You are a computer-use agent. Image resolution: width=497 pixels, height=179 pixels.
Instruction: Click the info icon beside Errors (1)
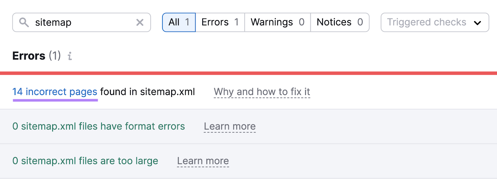coord(70,56)
